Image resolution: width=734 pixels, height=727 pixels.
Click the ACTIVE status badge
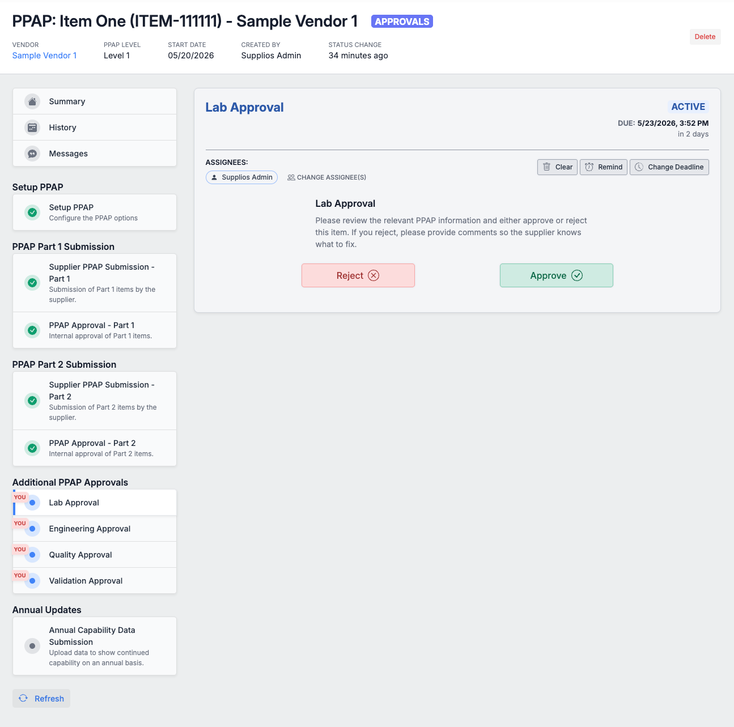(688, 107)
